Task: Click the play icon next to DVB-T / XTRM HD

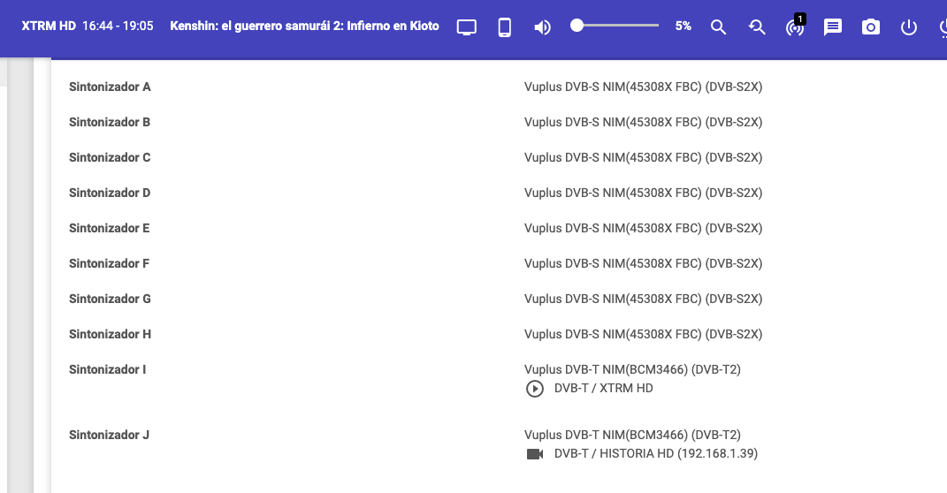Action: point(534,389)
